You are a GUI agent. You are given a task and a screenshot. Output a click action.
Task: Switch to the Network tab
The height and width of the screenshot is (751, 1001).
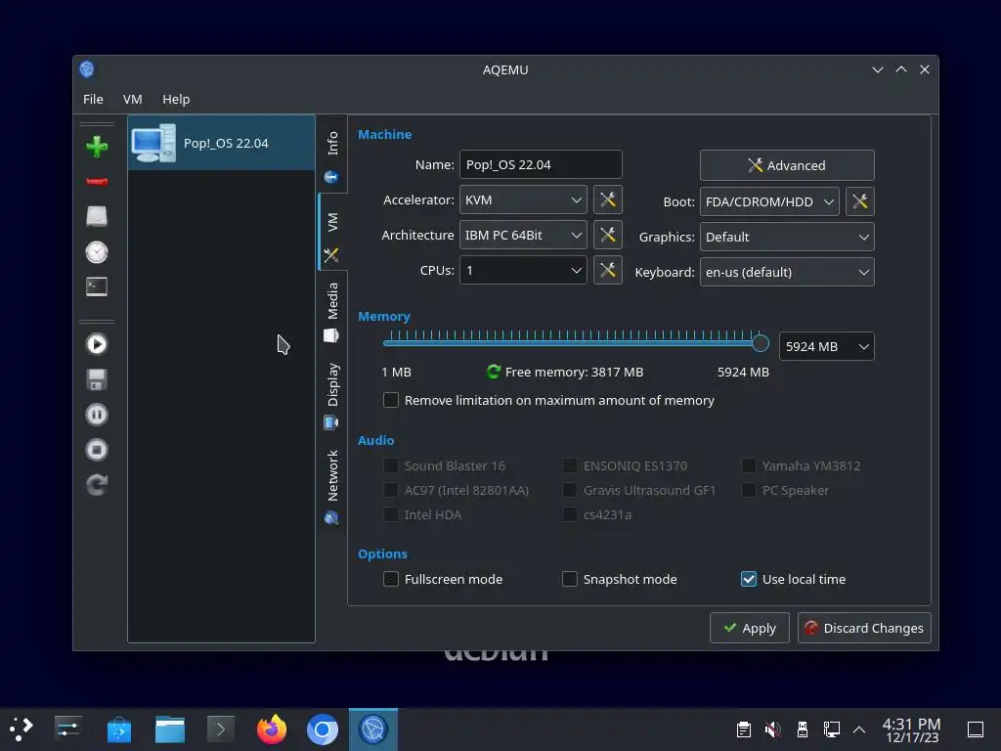[332, 487]
